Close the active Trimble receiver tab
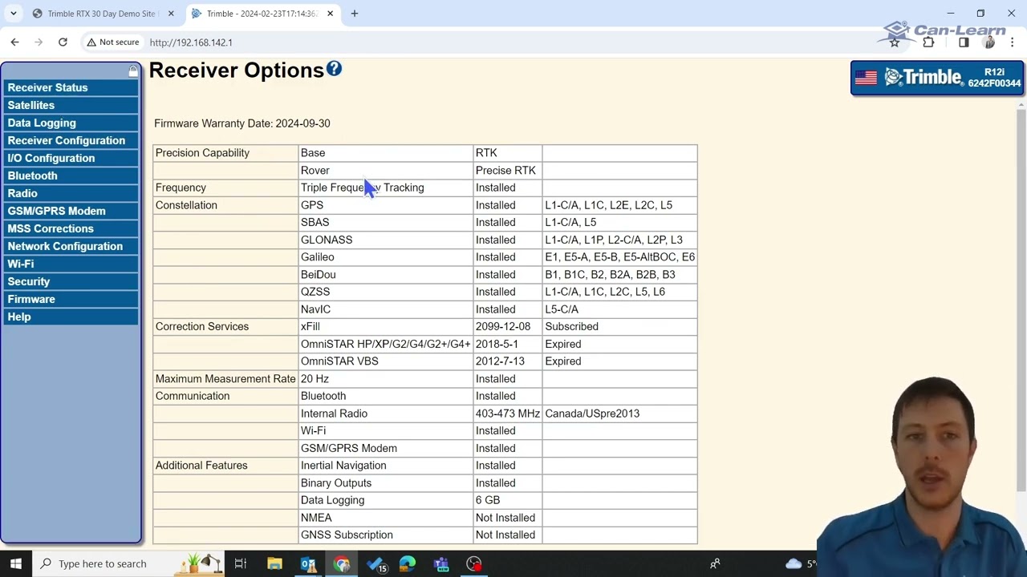The width and height of the screenshot is (1027, 577). pyautogui.click(x=330, y=14)
